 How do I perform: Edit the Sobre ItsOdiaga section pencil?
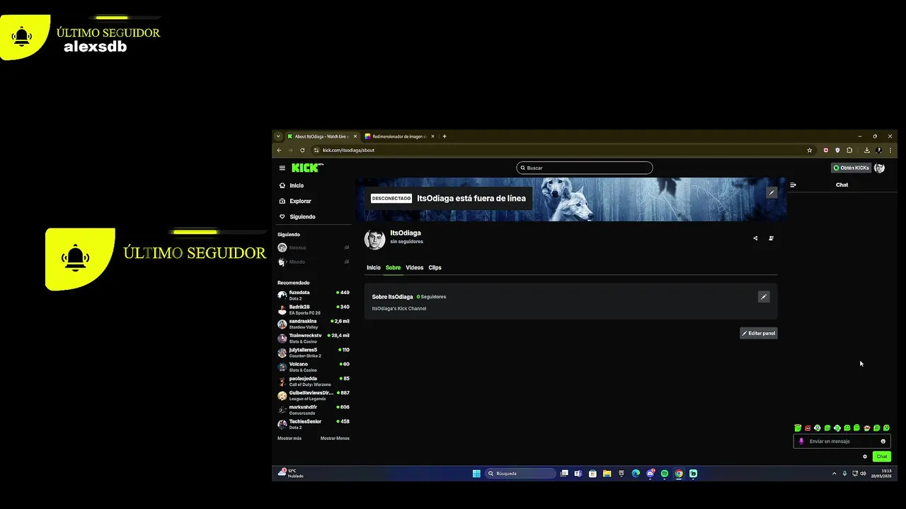(x=763, y=297)
